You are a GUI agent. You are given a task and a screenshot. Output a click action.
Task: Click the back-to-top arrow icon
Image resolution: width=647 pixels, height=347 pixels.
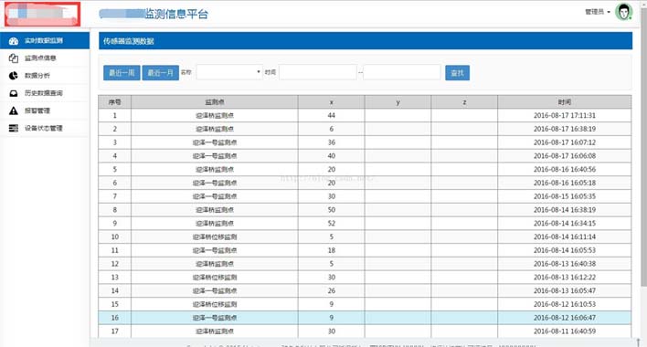click(x=638, y=342)
